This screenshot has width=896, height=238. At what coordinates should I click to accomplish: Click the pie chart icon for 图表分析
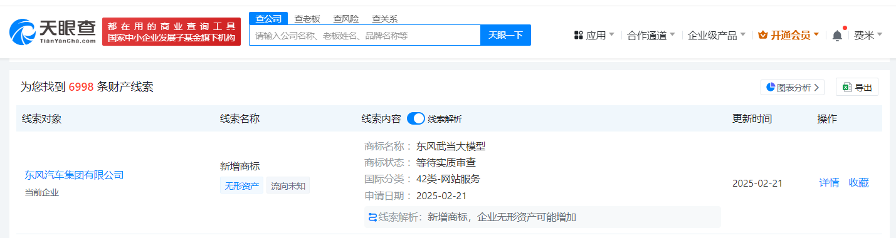[x=771, y=87]
